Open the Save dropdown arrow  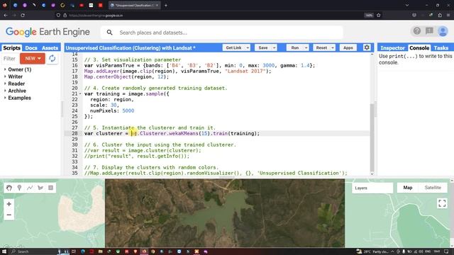[x=274, y=47]
